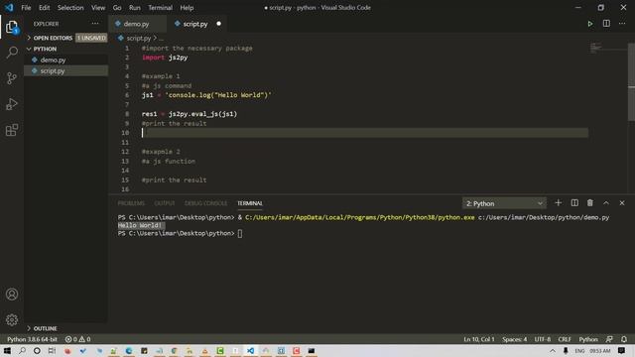Open the View menu
The image size is (635, 357).
[98, 7]
